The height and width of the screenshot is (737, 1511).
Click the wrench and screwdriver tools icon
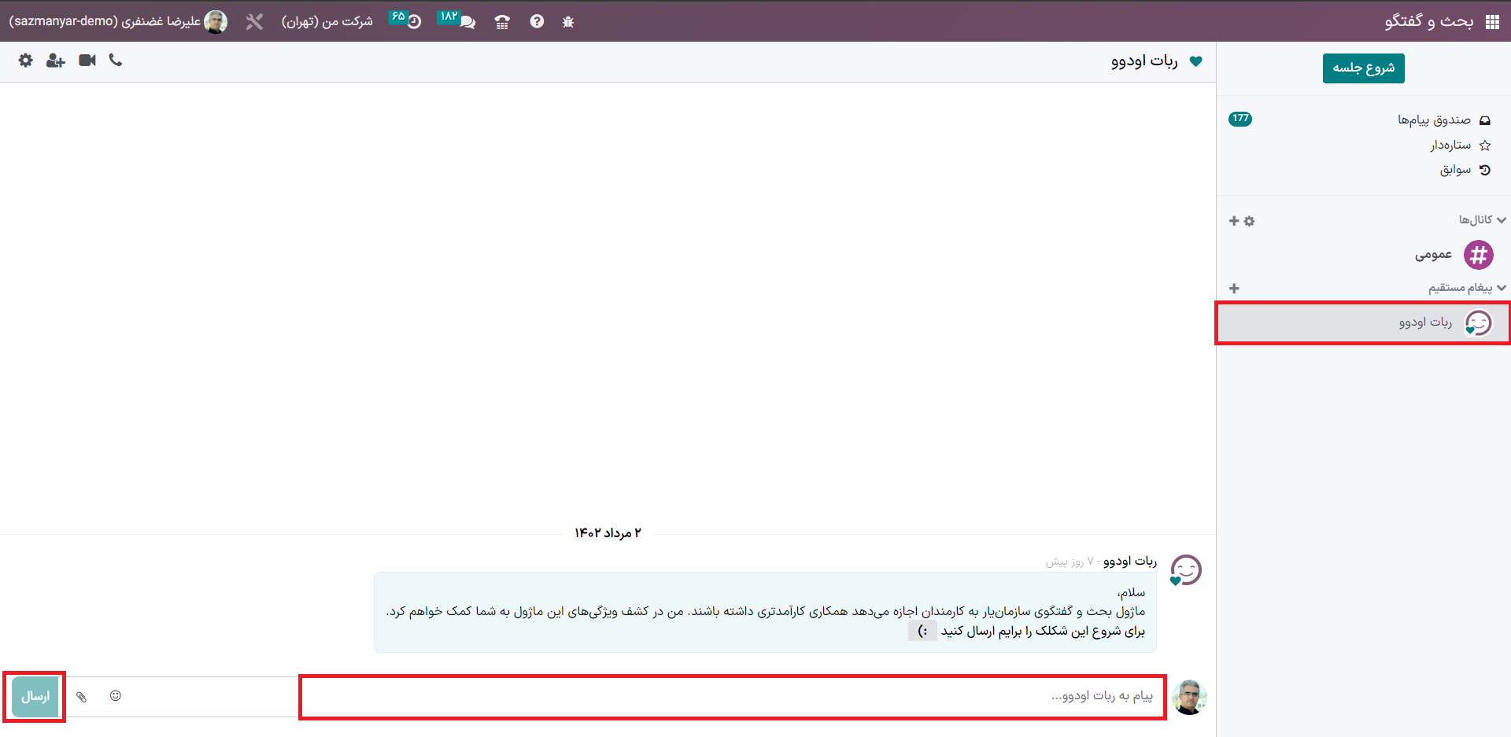254,21
